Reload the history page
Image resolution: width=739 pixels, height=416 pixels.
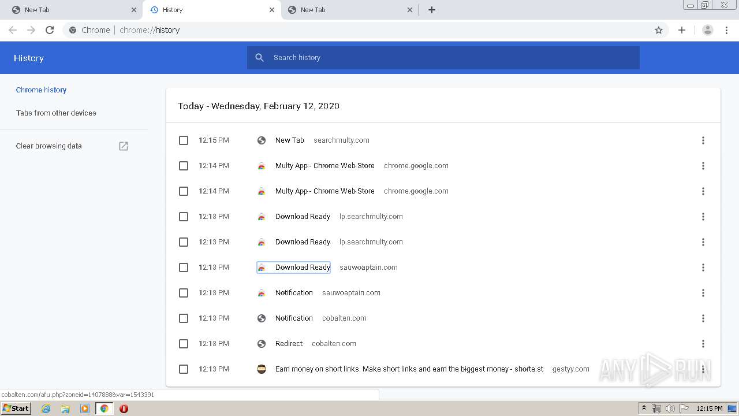(x=50, y=30)
